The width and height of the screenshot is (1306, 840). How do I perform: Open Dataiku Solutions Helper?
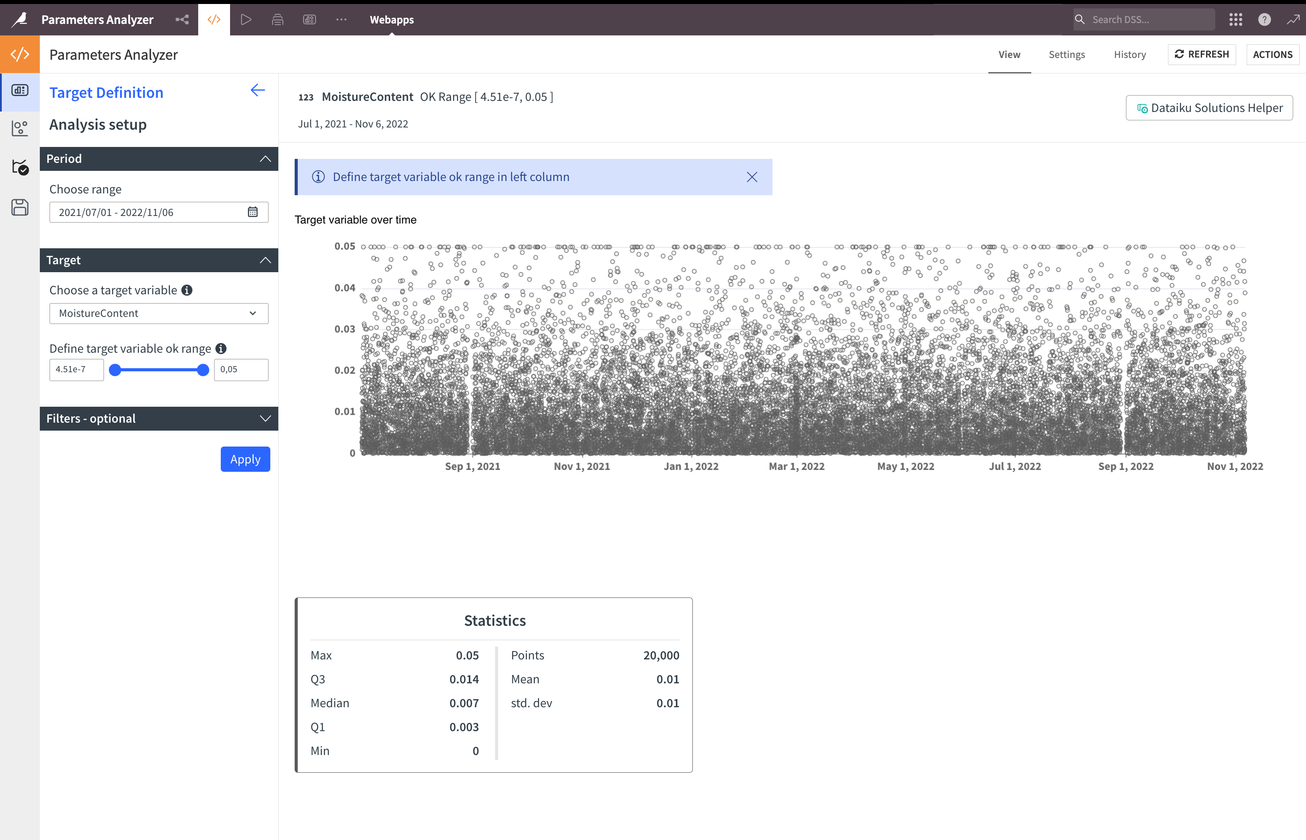tap(1209, 108)
